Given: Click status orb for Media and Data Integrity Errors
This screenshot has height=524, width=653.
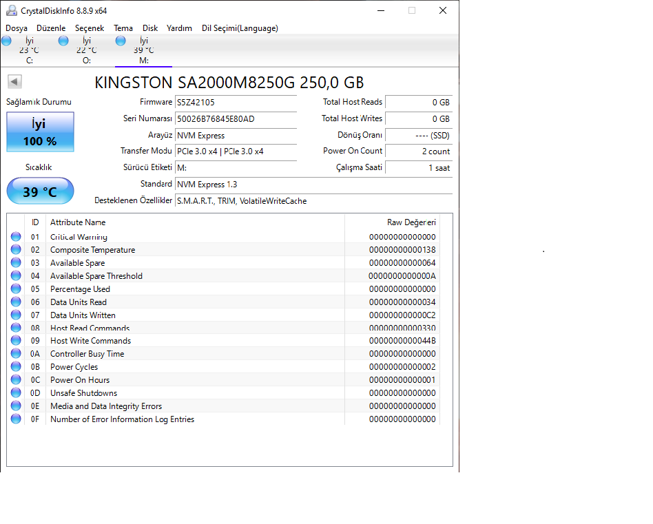Looking at the screenshot, I should 16,406.
